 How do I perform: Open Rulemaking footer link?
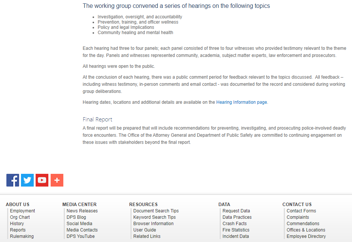(22, 236)
